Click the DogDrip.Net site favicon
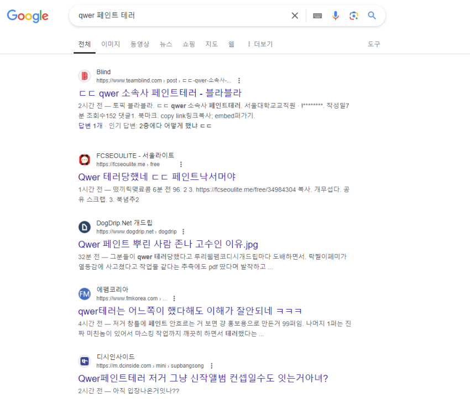470x407 pixels. coord(85,227)
